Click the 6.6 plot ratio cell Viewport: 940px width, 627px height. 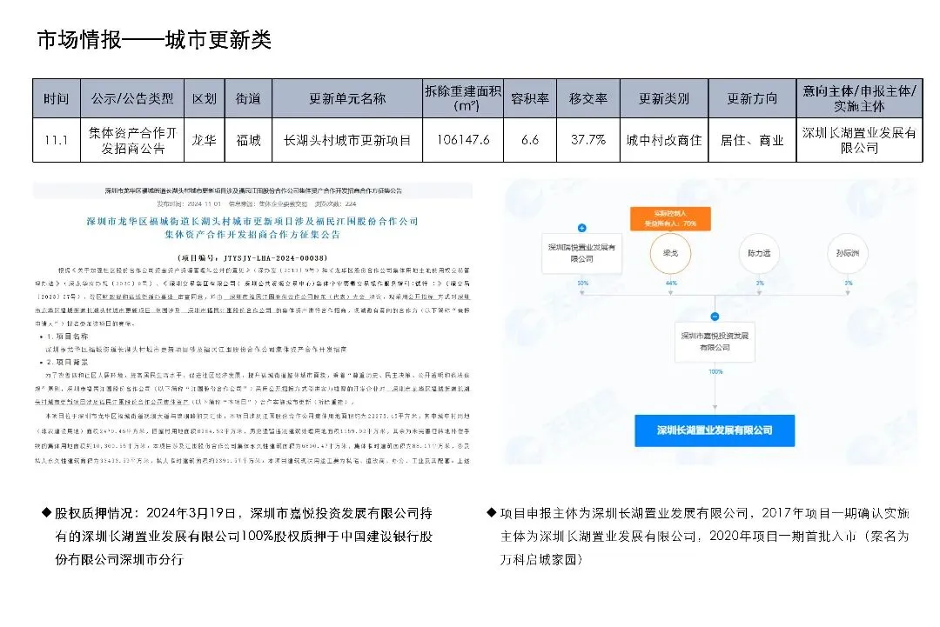click(x=530, y=140)
